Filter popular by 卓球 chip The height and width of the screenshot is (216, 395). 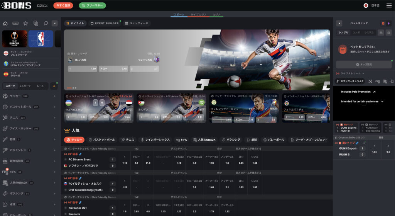(252, 139)
